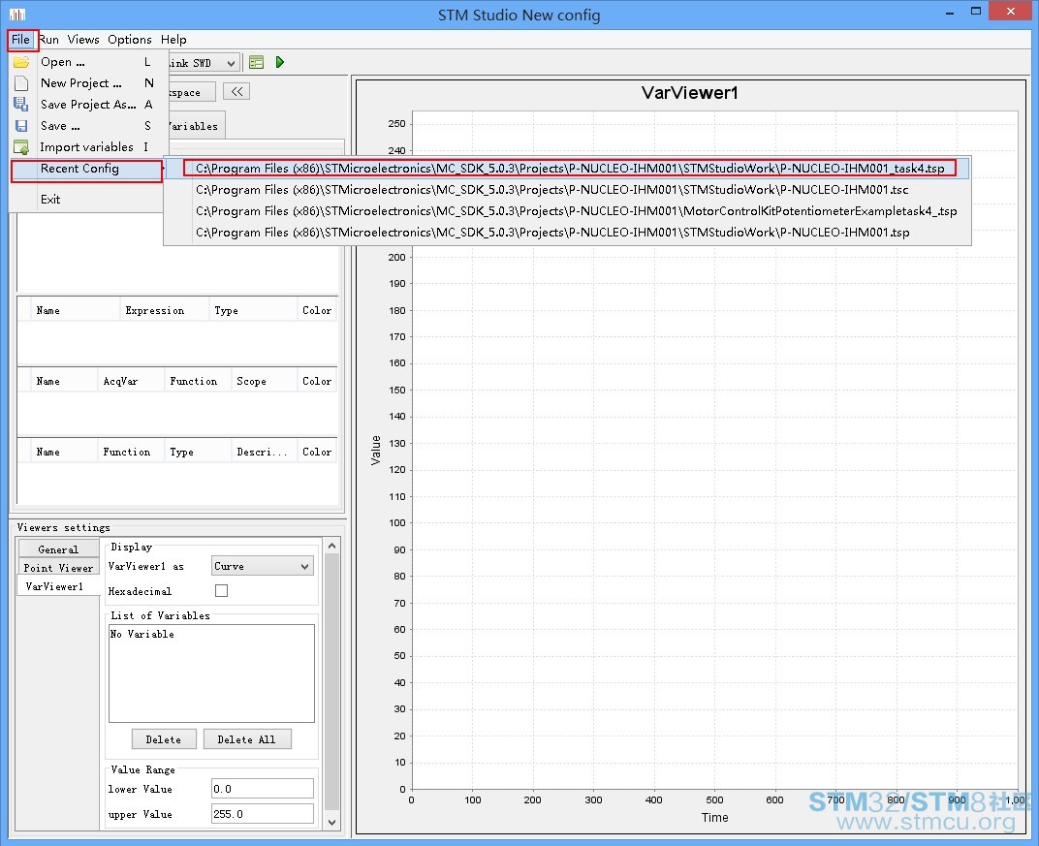Click the Save Project As disk icon

[21, 104]
